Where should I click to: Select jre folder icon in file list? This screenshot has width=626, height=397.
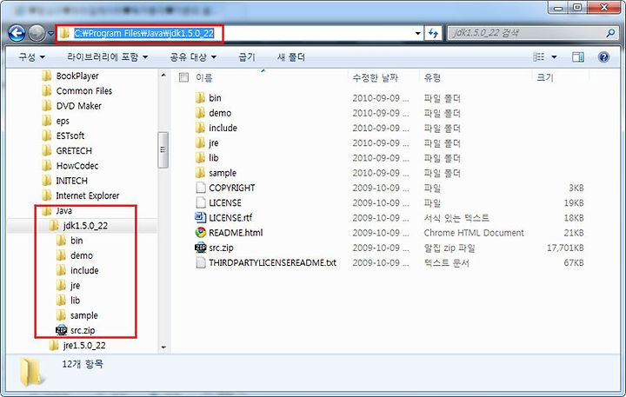201,142
